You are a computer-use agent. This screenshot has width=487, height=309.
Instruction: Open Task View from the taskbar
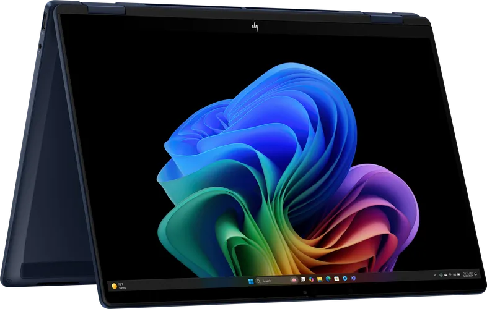tap(303, 280)
